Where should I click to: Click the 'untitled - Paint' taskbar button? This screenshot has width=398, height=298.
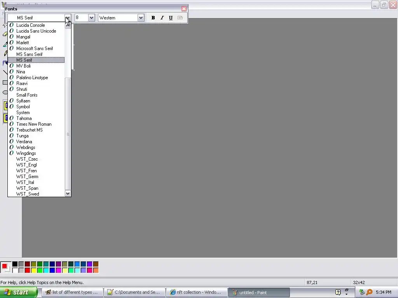pyautogui.click(x=259, y=292)
